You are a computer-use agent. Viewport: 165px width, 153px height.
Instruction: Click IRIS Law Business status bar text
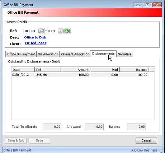[144, 150]
